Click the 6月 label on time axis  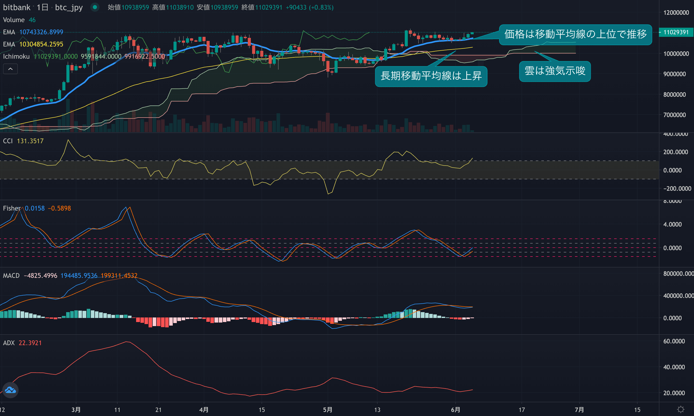(455, 410)
